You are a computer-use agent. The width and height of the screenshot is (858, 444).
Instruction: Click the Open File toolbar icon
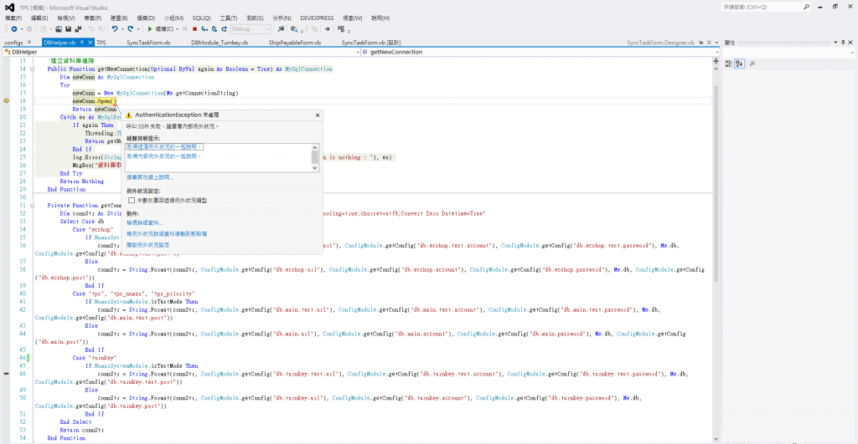pyautogui.click(x=59, y=29)
